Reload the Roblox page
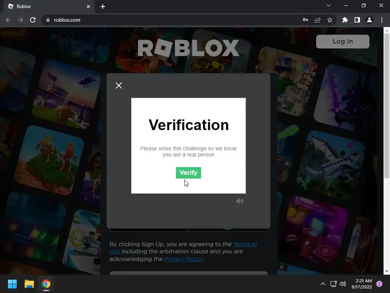The height and width of the screenshot is (293, 390). click(33, 20)
